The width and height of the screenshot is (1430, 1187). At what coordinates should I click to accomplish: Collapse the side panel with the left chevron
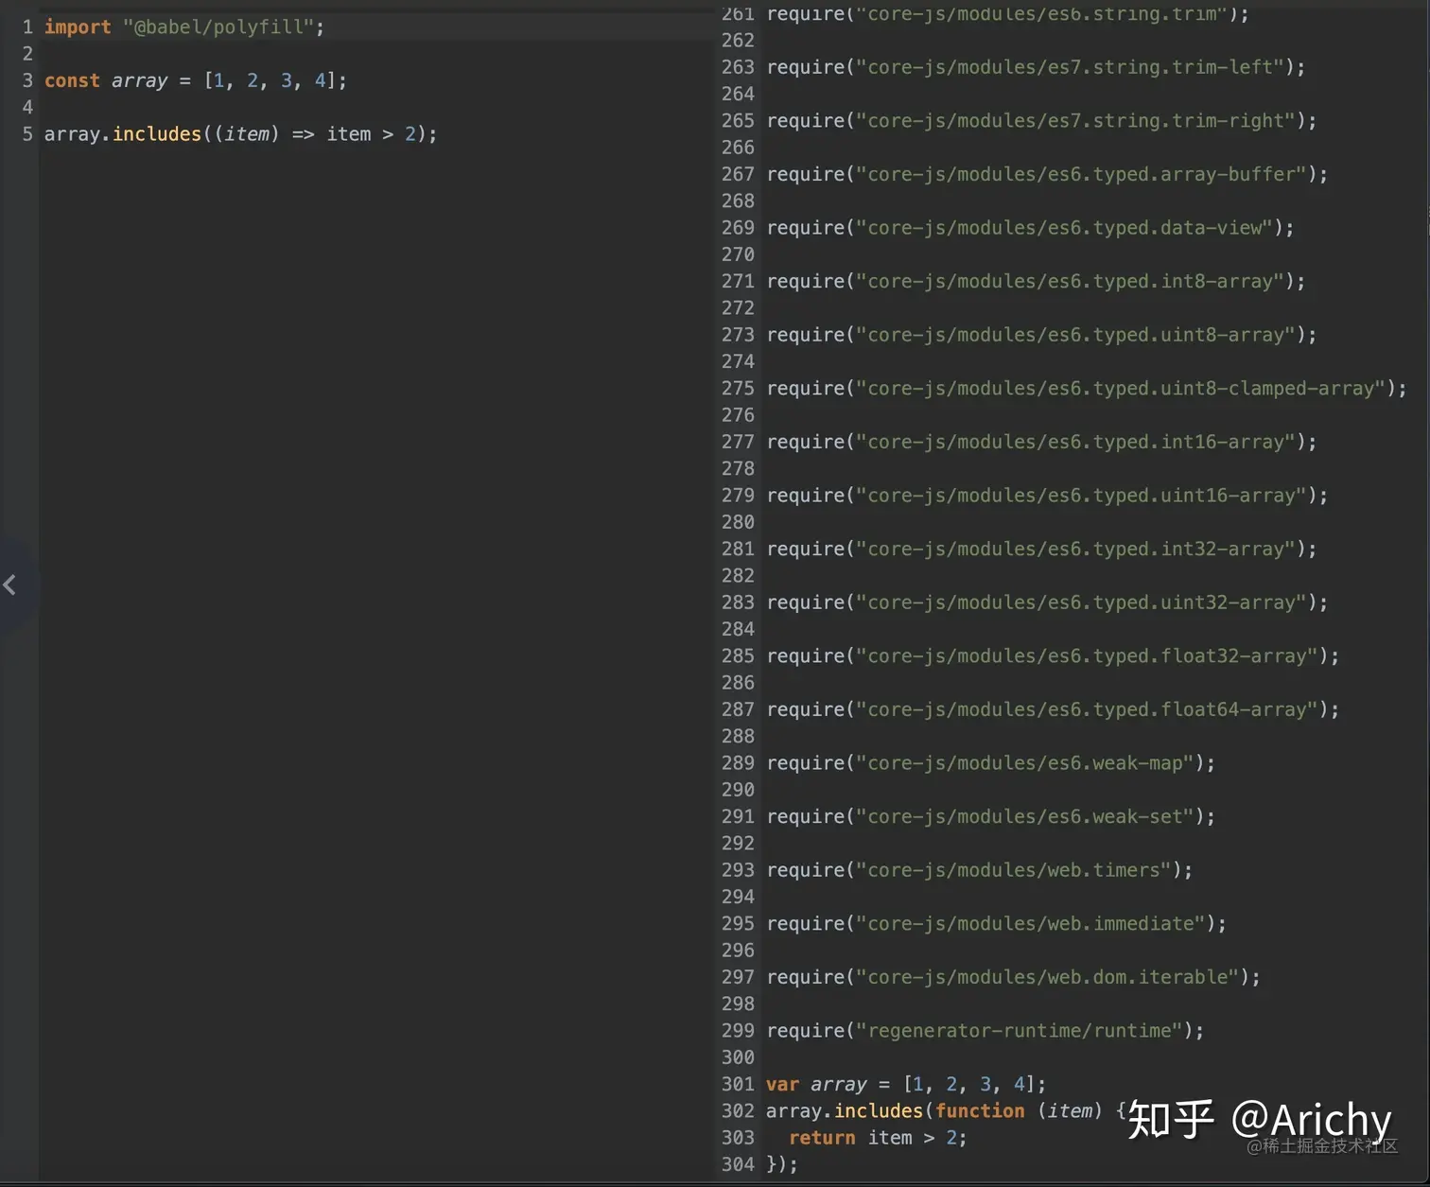coord(10,585)
